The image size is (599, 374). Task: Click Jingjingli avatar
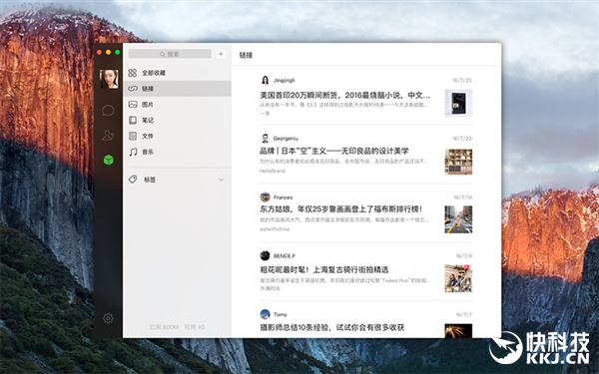(x=265, y=80)
